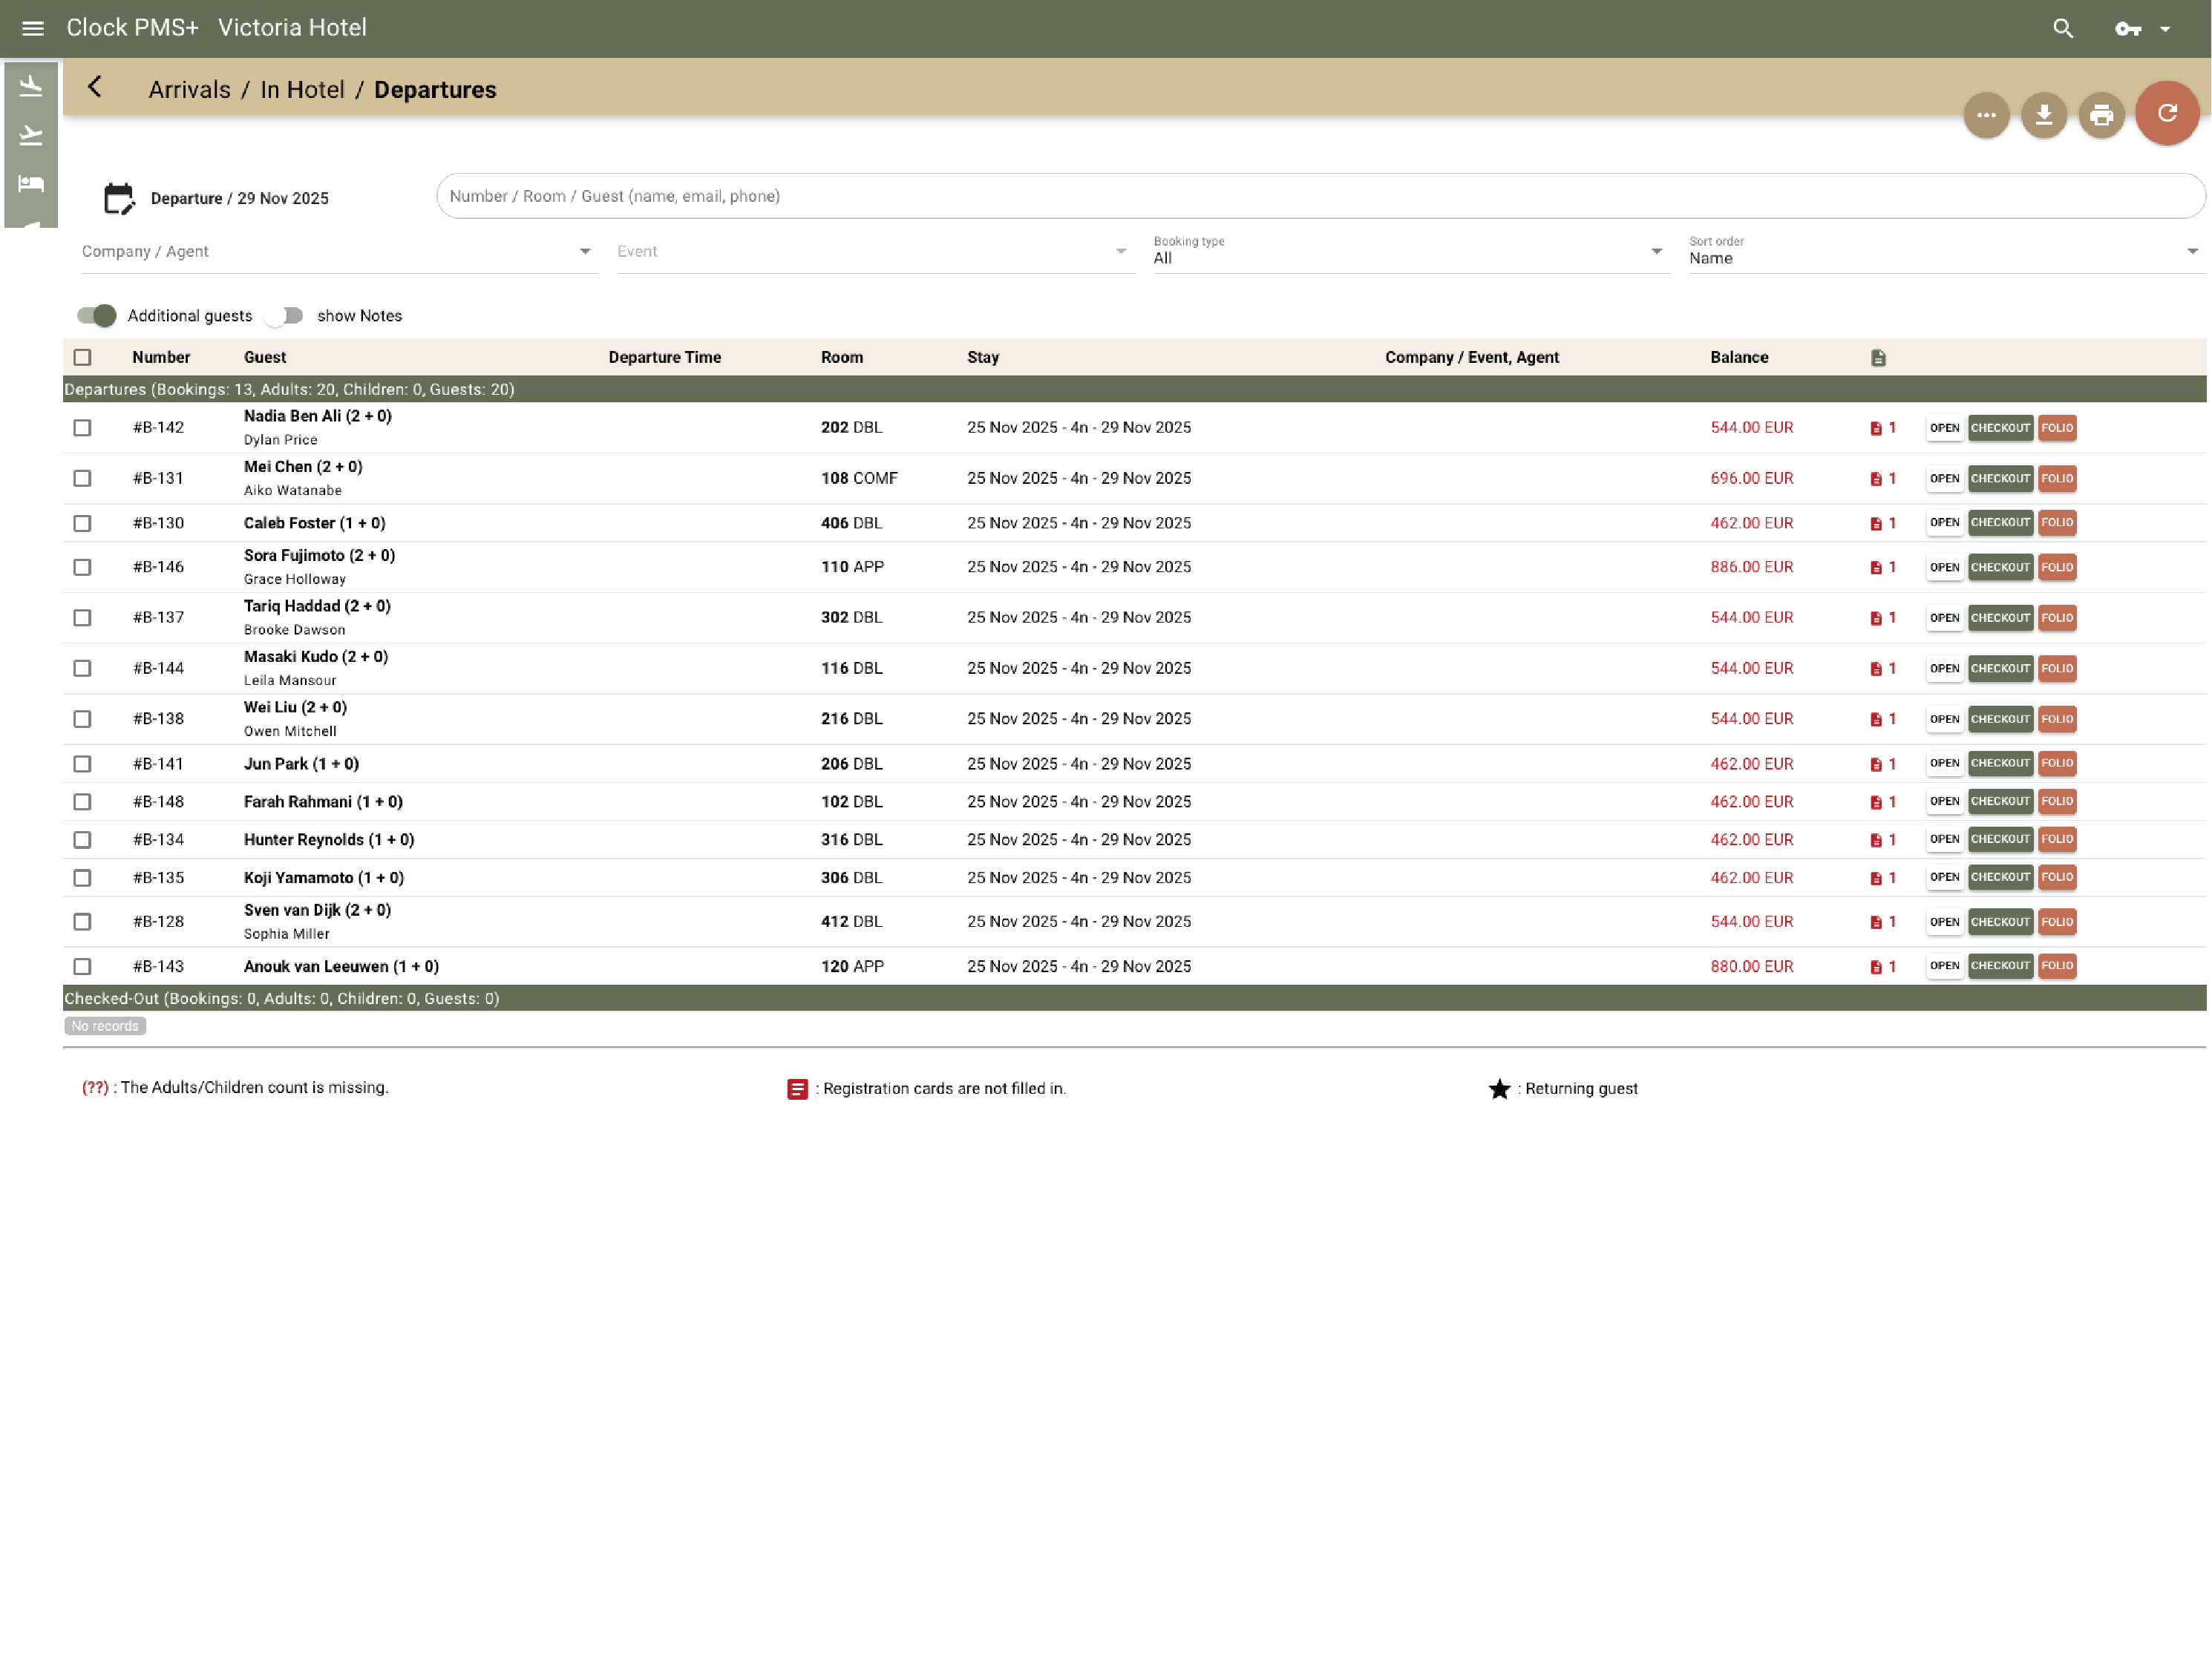Open the search icon in the top bar

[2063, 28]
